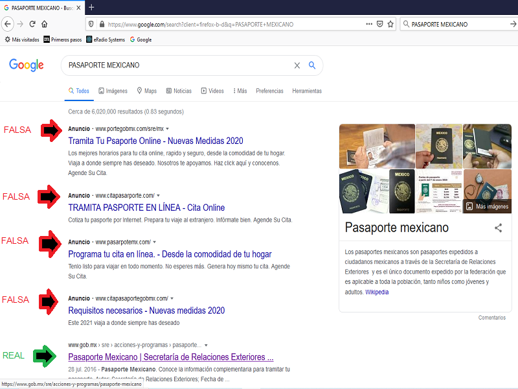Save page to Pocket
The height and width of the screenshot is (389, 518).
380,24
